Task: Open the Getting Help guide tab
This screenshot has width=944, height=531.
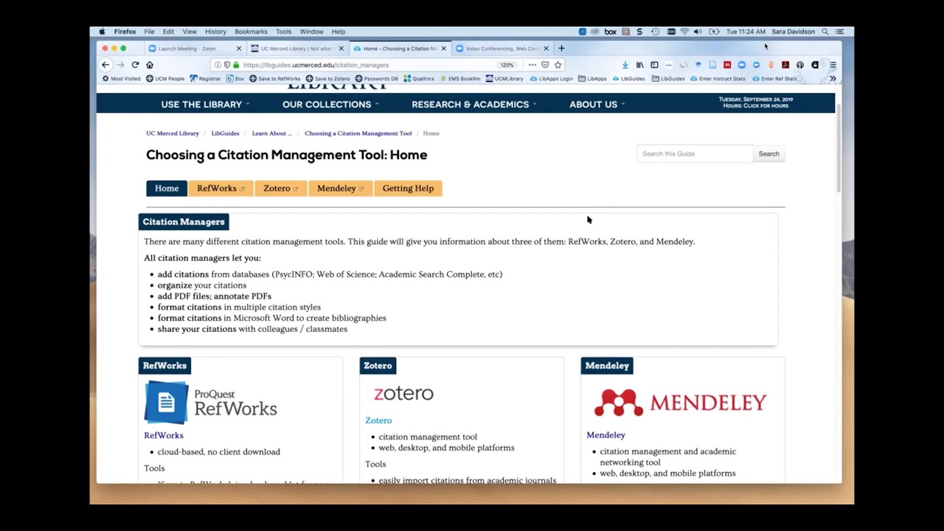Action: pyautogui.click(x=408, y=188)
